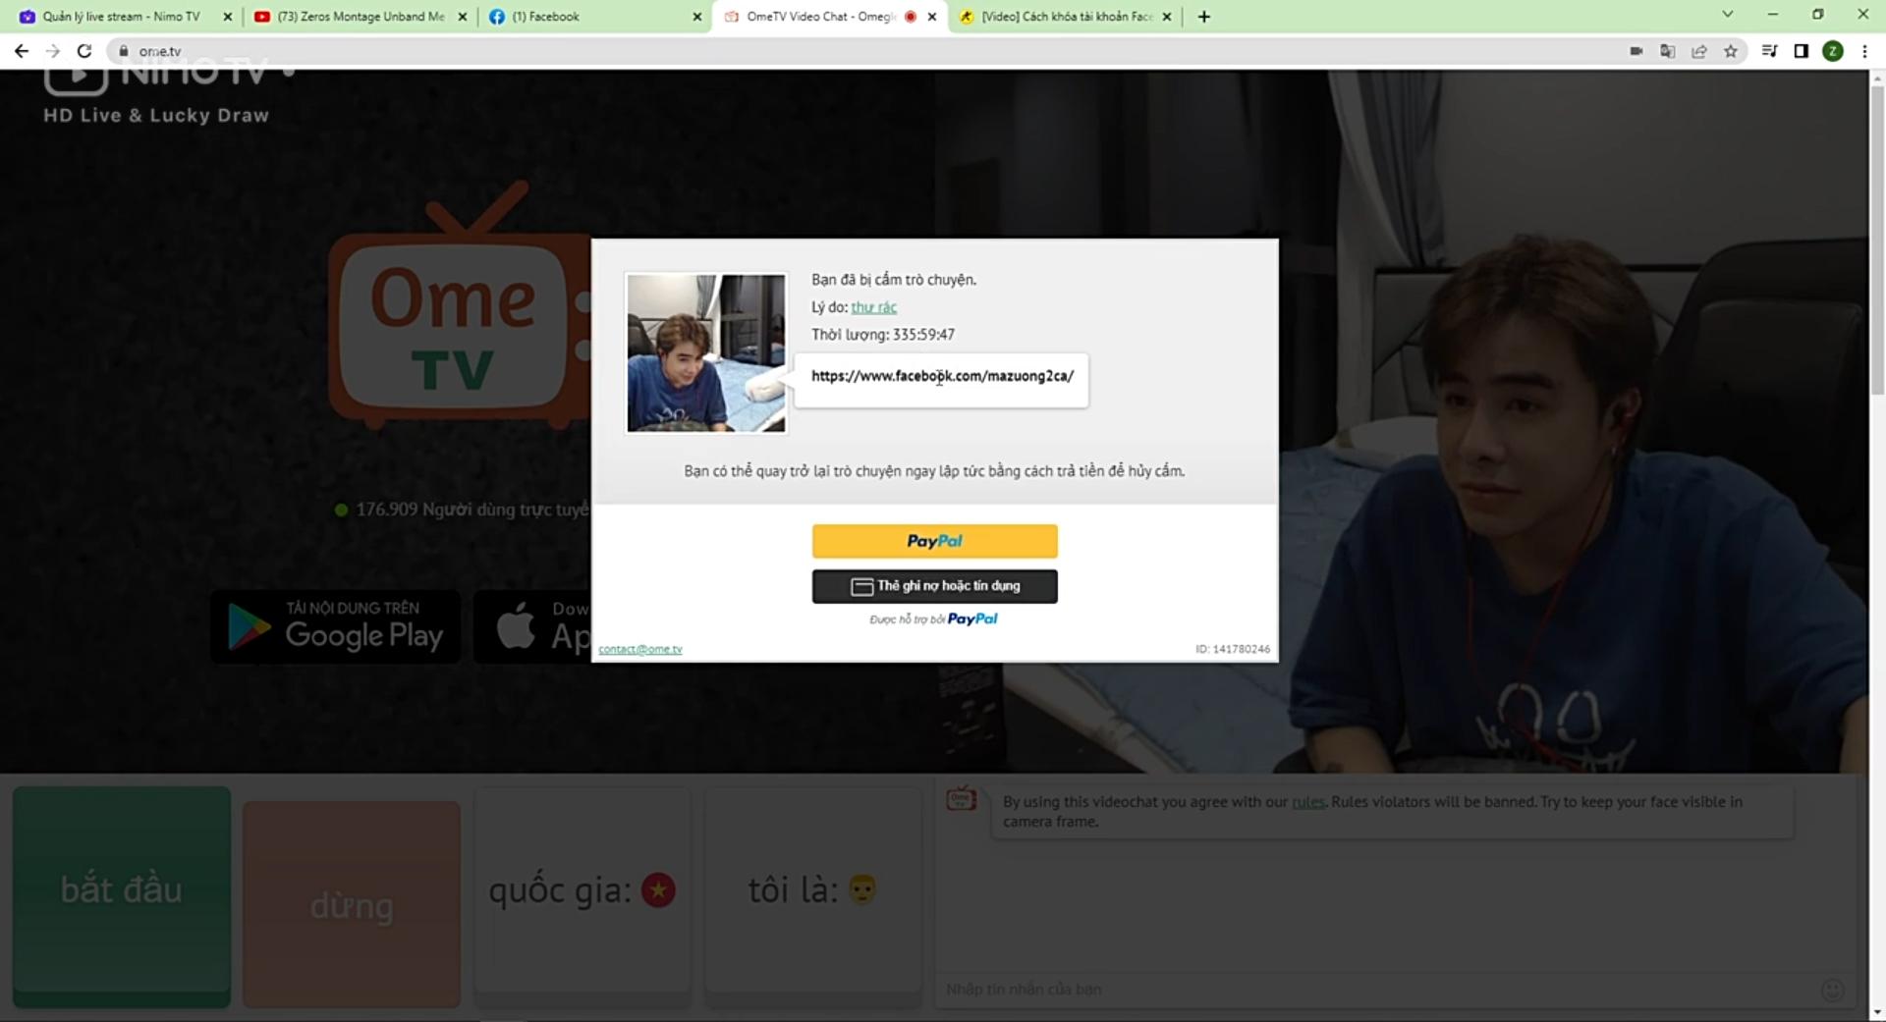Close the Cách khóa tài khoản tab
The width and height of the screenshot is (1886, 1022).
1167,17
